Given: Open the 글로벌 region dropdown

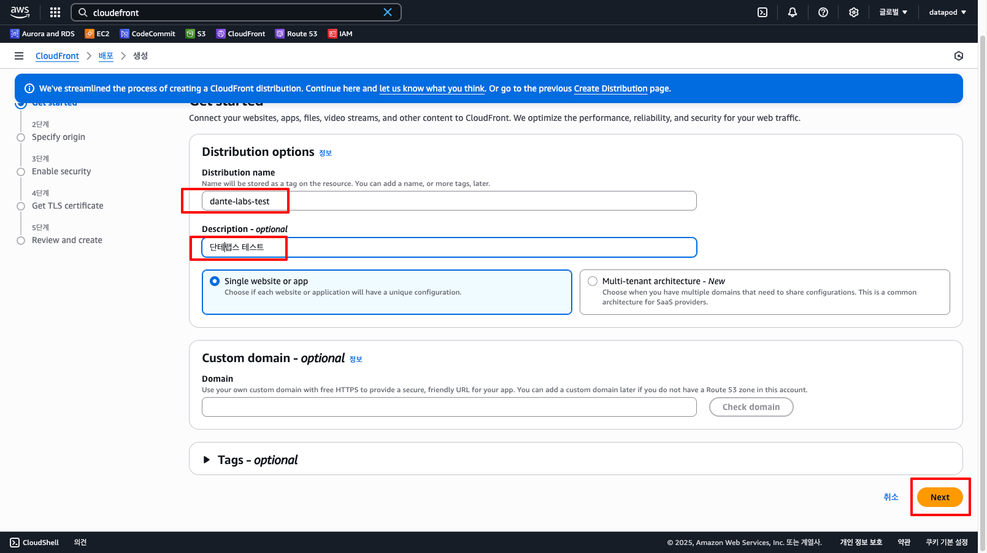Looking at the screenshot, I should point(893,12).
